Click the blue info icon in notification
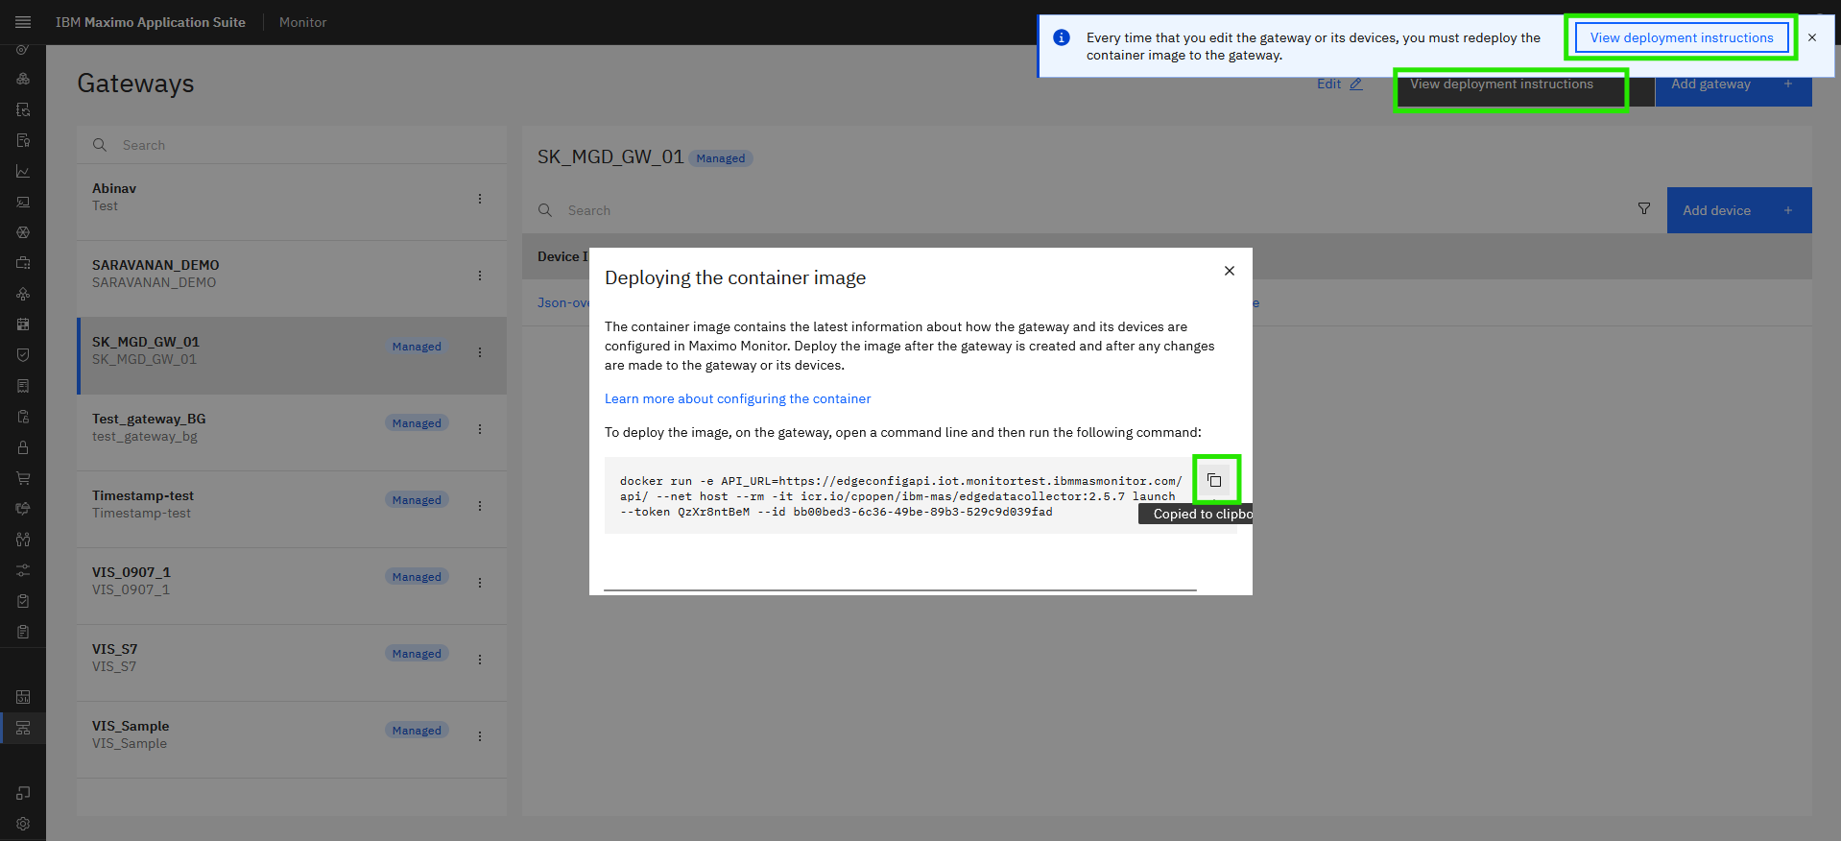Screen dimensions: 1841x841 coord(1062,37)
